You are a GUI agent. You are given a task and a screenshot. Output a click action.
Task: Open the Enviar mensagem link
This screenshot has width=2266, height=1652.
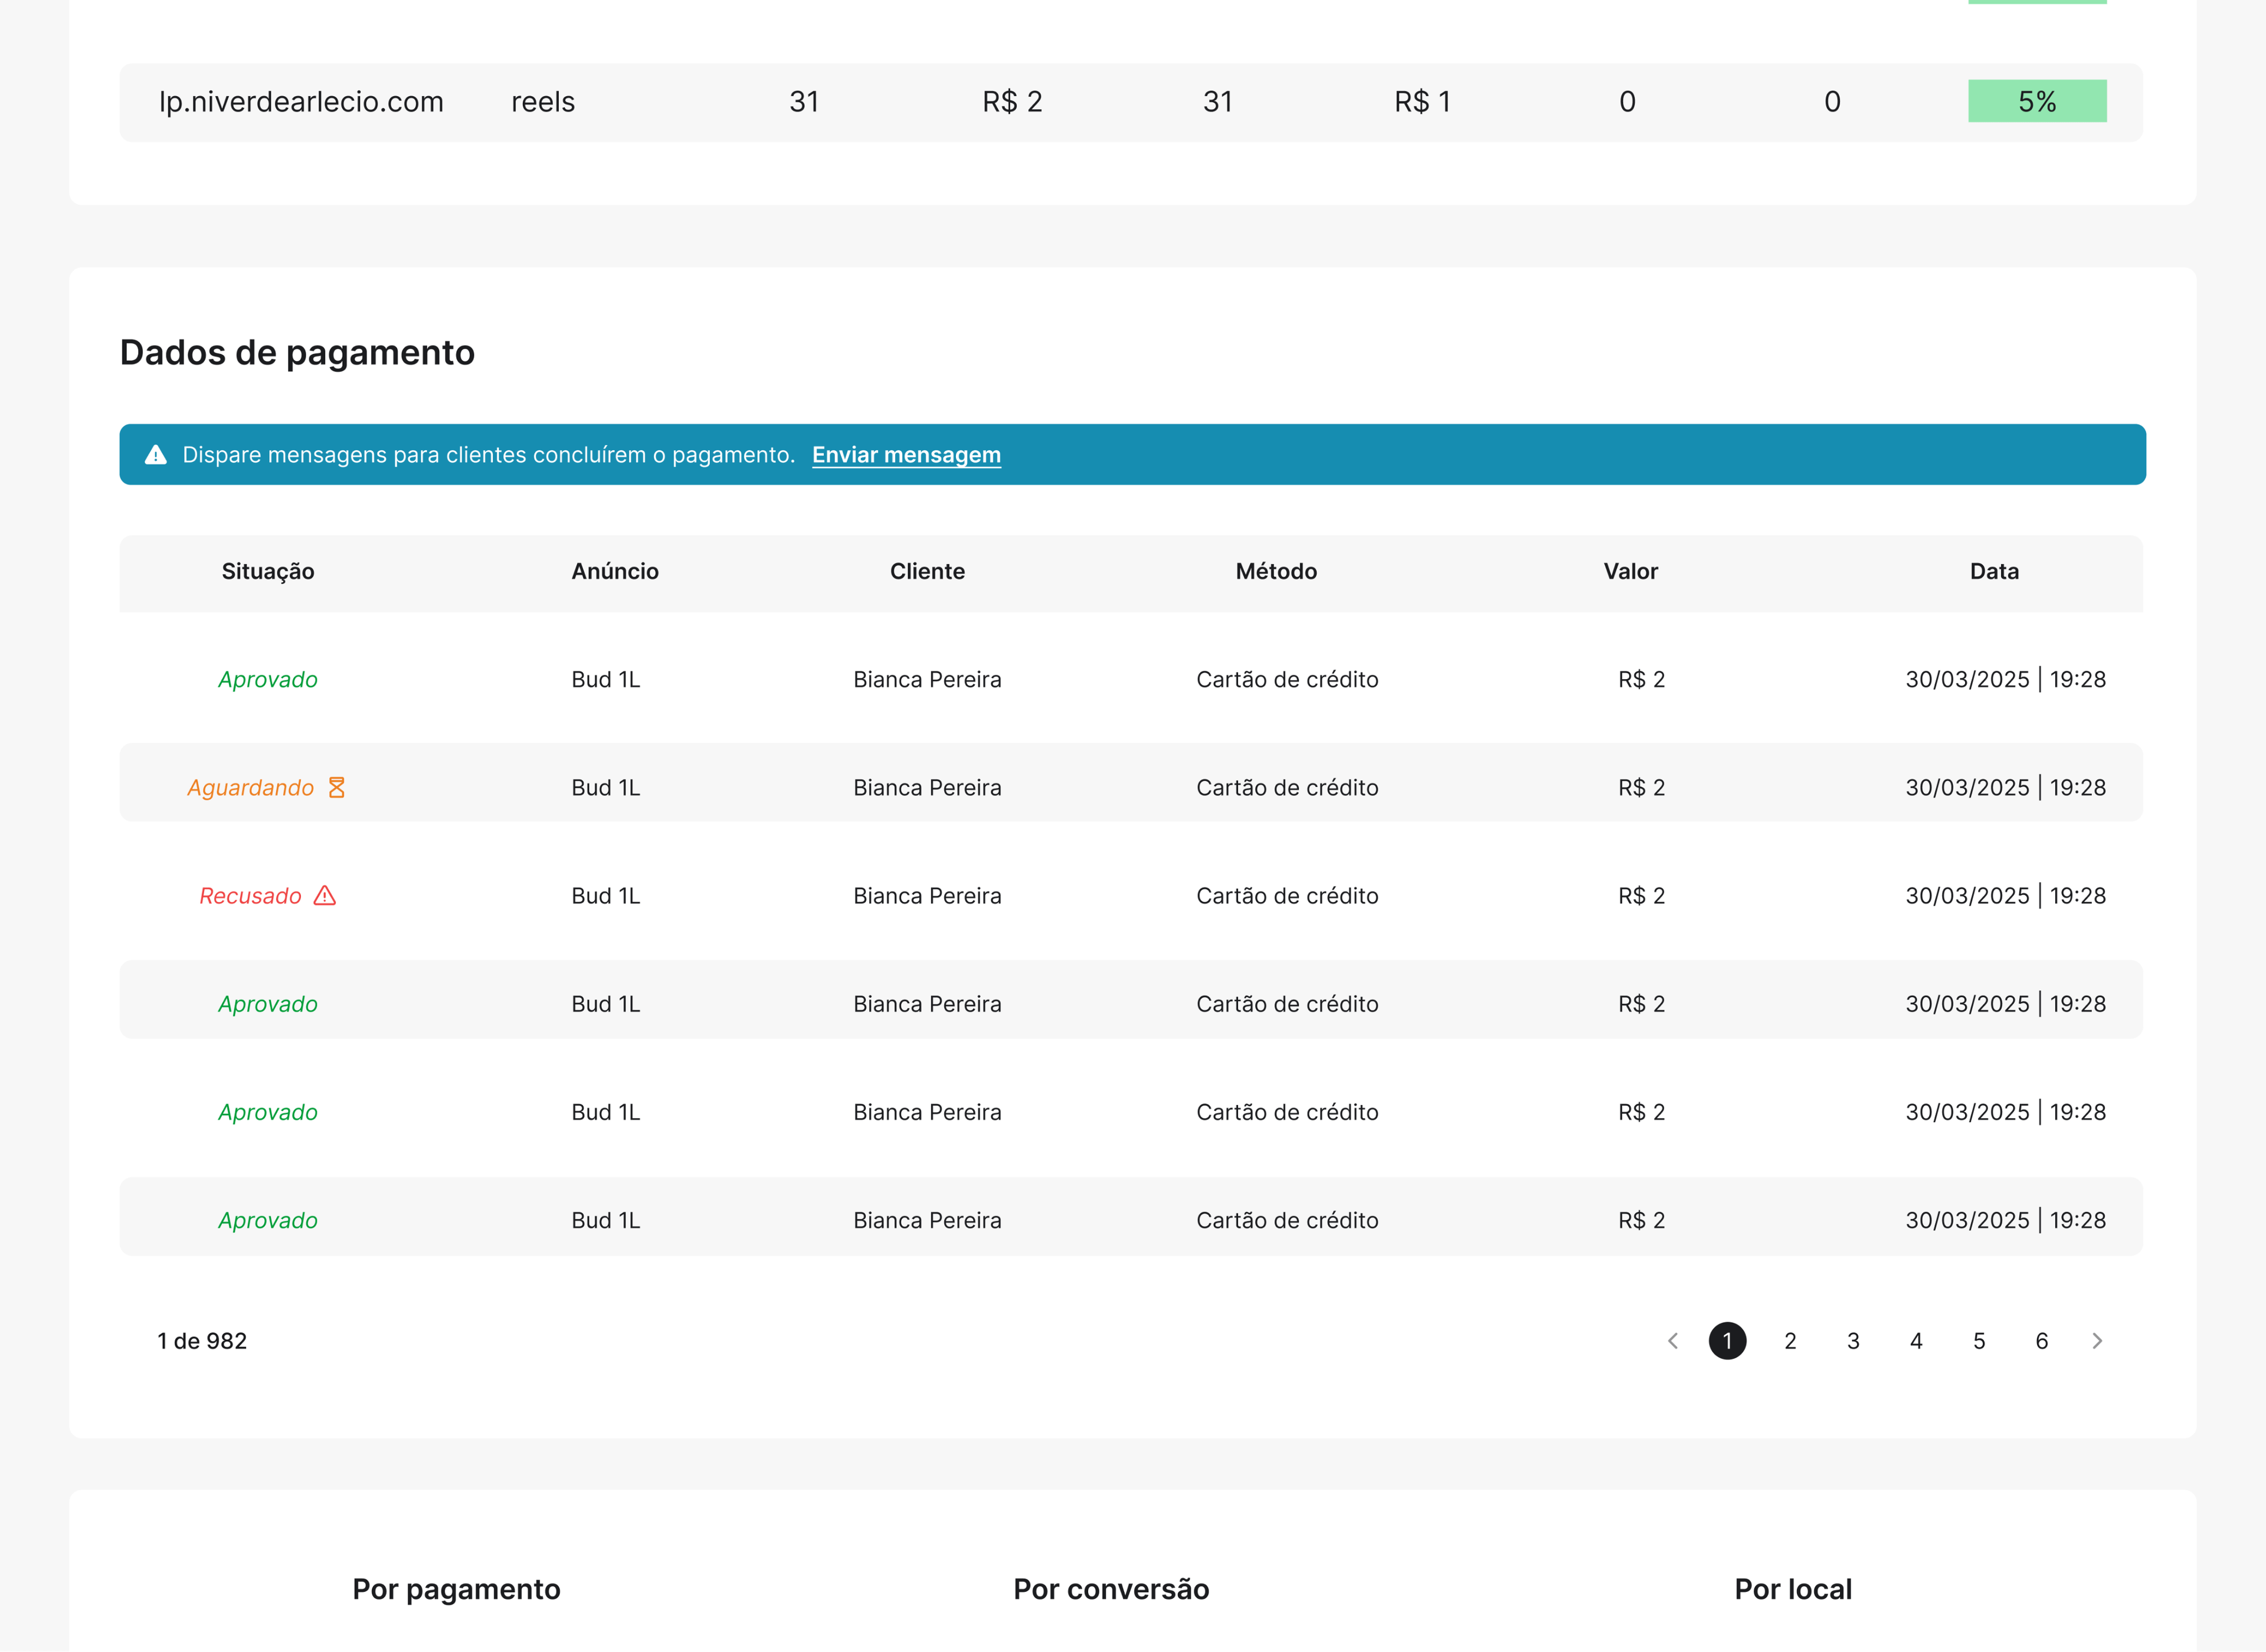(x=906, y=455)
